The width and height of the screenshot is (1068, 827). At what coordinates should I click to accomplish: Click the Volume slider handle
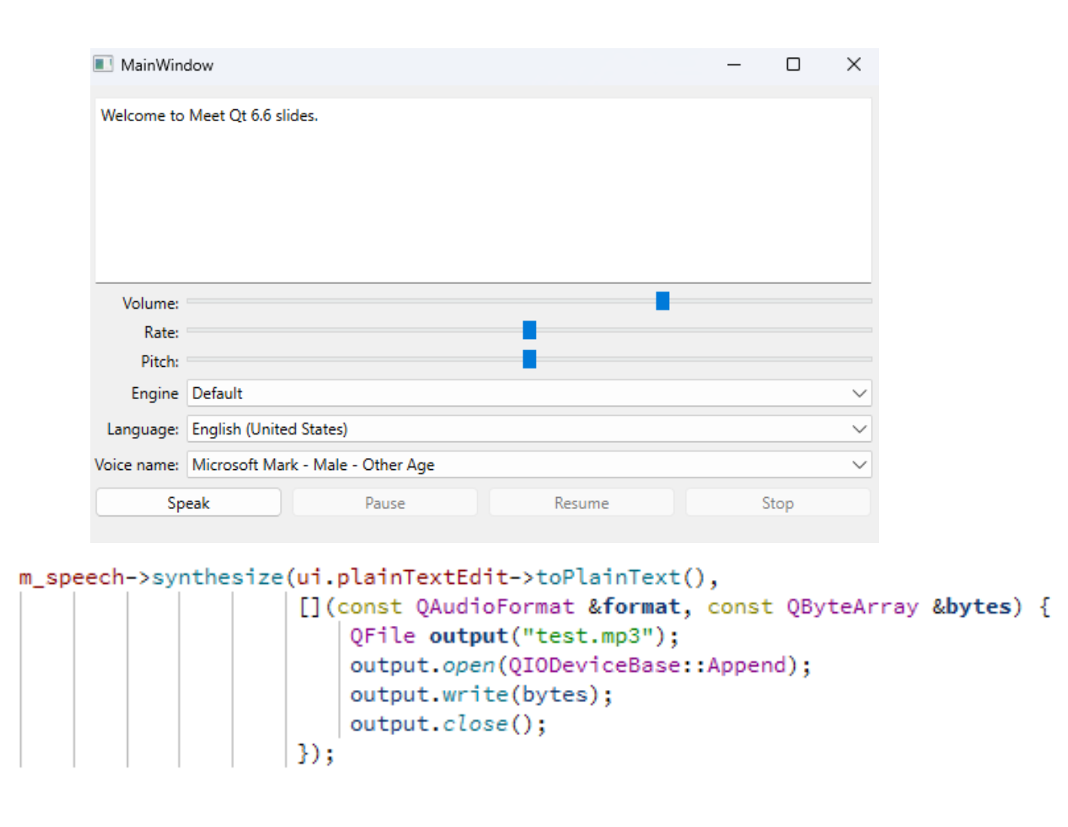[662, 301]
